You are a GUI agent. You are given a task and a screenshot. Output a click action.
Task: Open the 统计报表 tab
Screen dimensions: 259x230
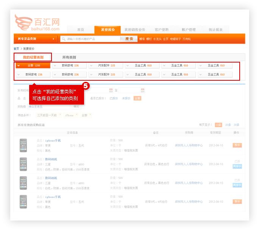pyautogui.click(x=215, y=30)
